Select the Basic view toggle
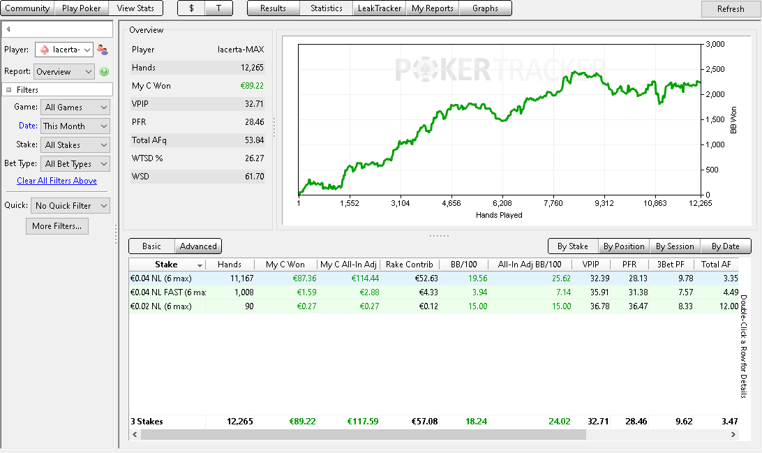This screenshot has width=762, height=453. point(151,246)
